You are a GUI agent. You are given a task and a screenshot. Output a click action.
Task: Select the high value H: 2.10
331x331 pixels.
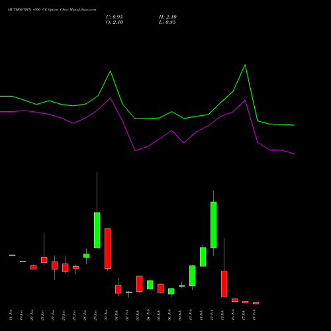tap(167, 17)
